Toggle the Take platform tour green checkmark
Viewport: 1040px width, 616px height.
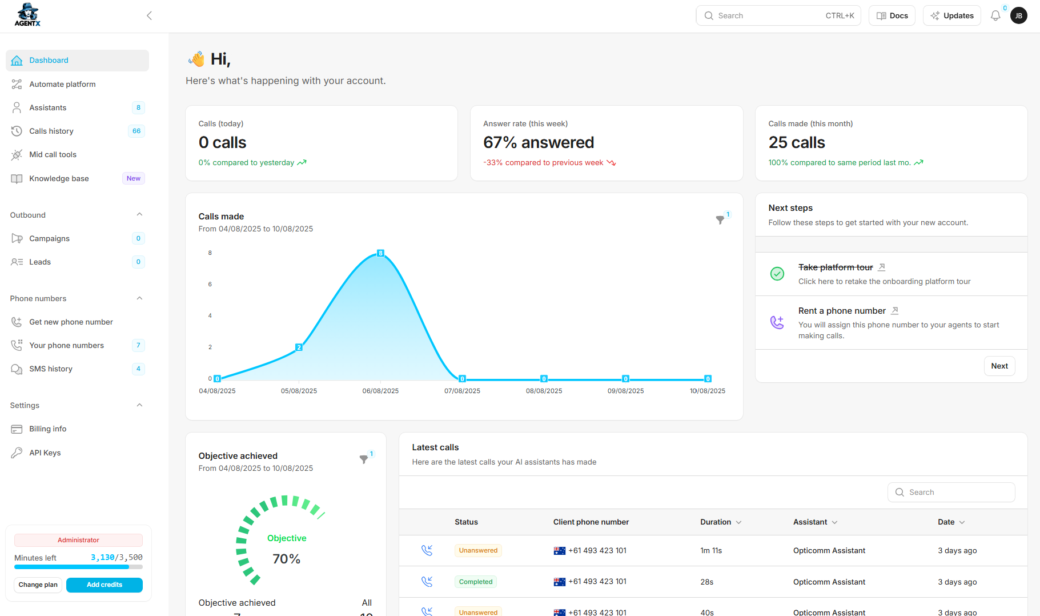coord(777,274)
